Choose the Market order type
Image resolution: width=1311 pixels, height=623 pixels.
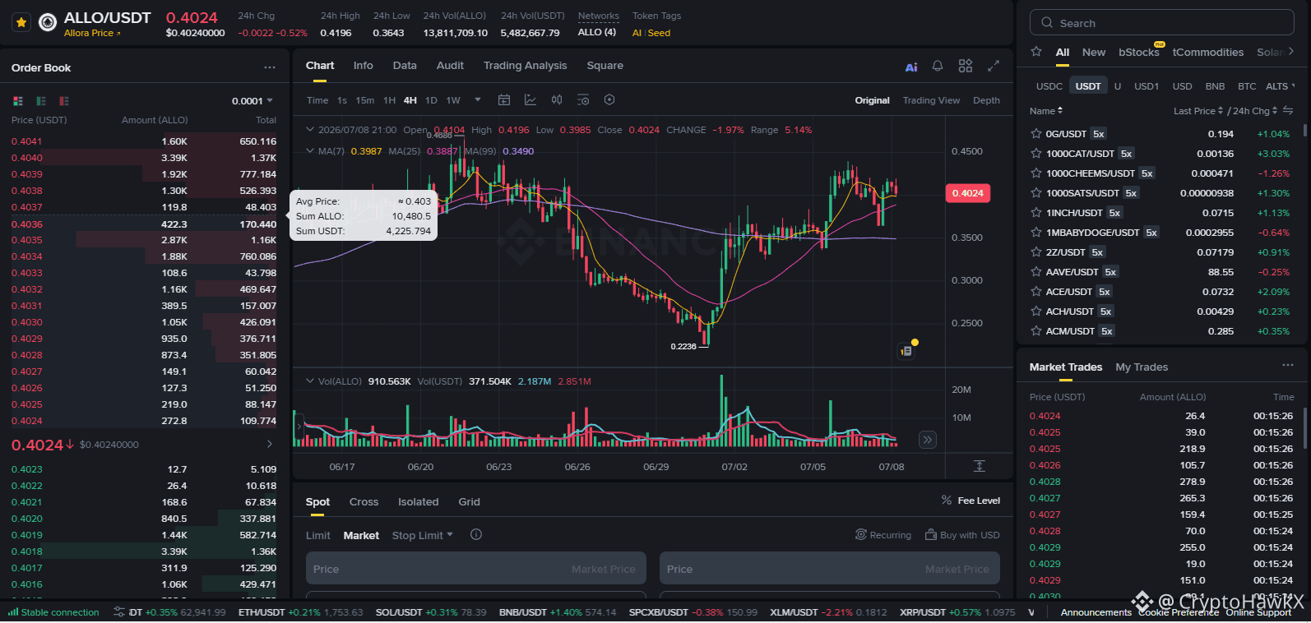(361, 536)
